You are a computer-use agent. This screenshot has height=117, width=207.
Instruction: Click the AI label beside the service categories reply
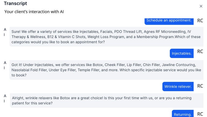[x=5, y=32]
